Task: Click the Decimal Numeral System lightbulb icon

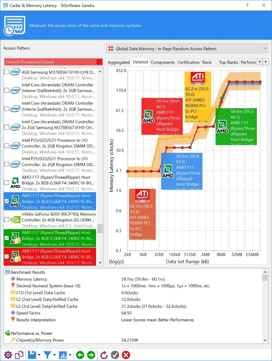Action: click(x=13, y=286)
